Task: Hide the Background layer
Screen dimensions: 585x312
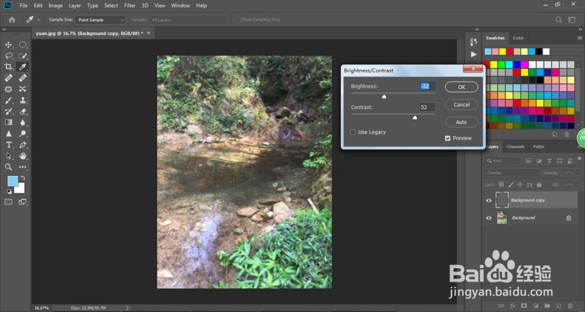Action: click(x=488, y=218)
